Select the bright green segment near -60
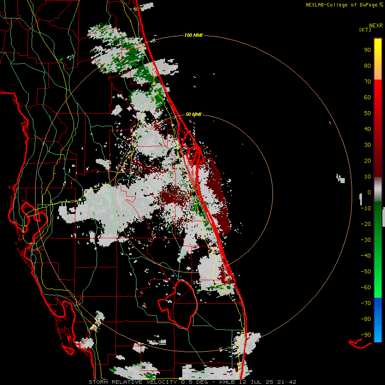This screenshot has height=385, width=385. (x=378, y=287)
